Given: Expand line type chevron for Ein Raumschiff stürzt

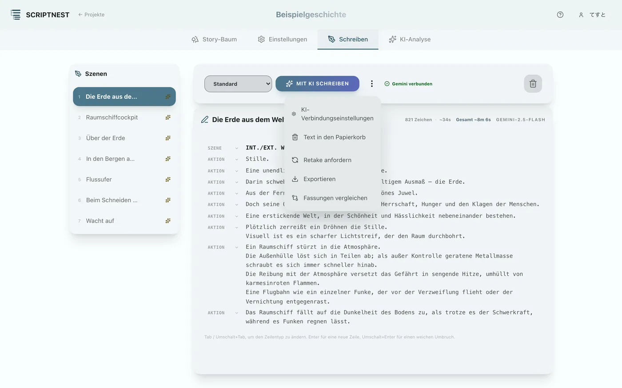Looking at the screenshot, I should click(x=236, y=247).
